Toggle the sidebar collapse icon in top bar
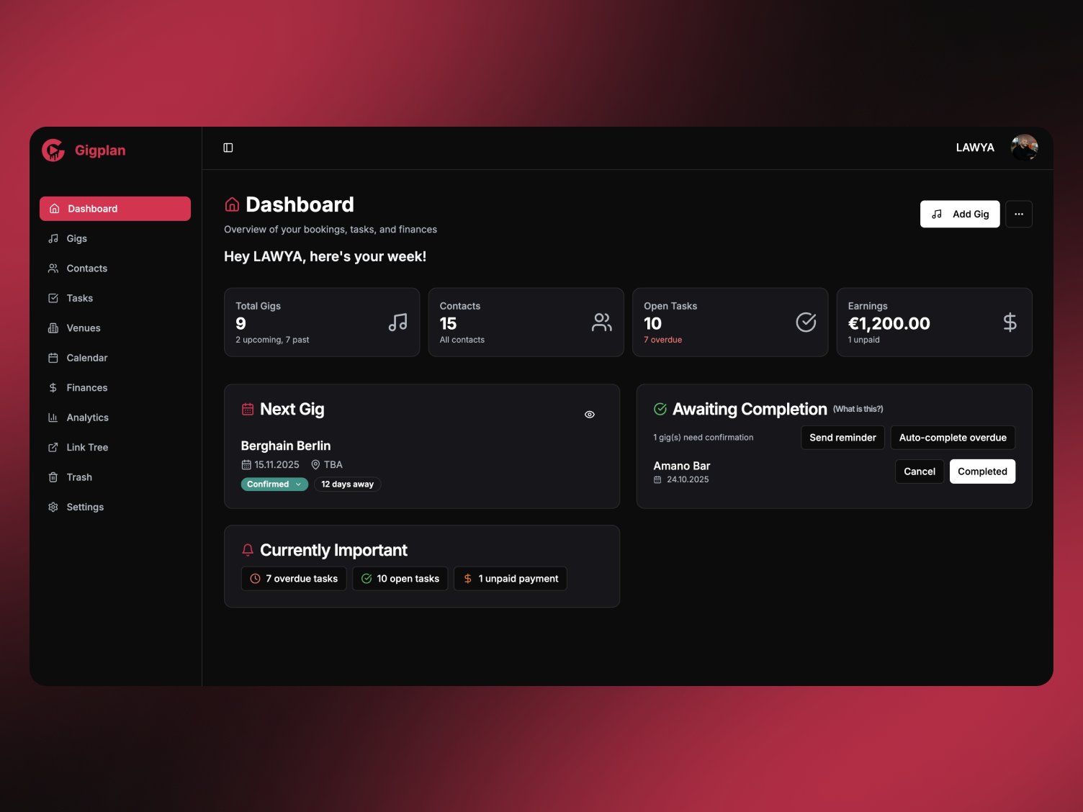Screen dimensions: 1083x812 coord(228,148)
